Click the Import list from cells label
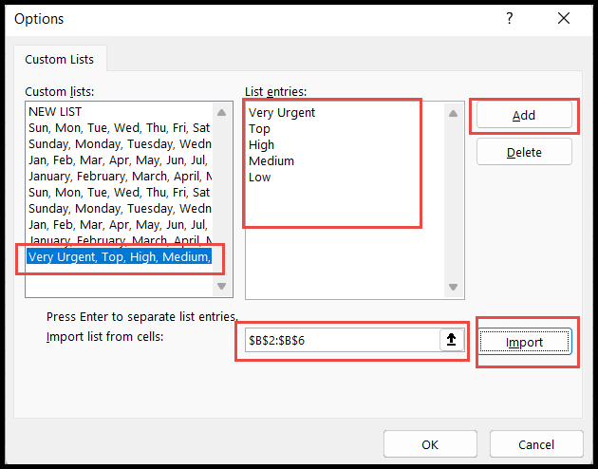The image size is (598, 469). point(104,337)
